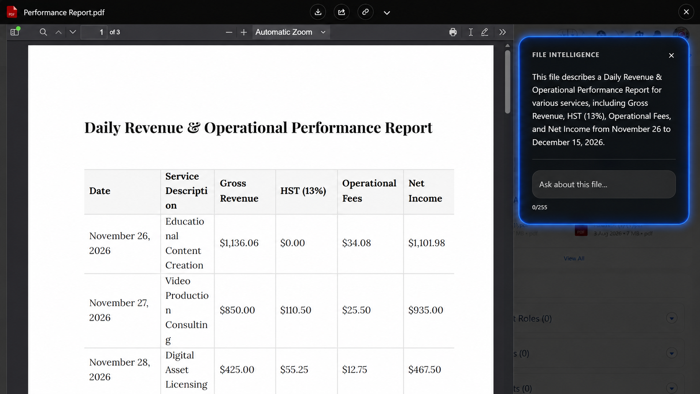Expand the Roles (0) section
This screenshot has height=394, width=700.
point(672,318)
